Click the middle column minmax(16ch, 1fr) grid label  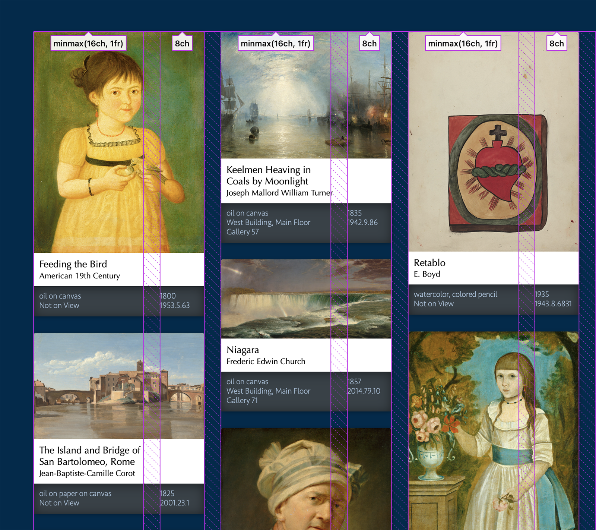276,43
